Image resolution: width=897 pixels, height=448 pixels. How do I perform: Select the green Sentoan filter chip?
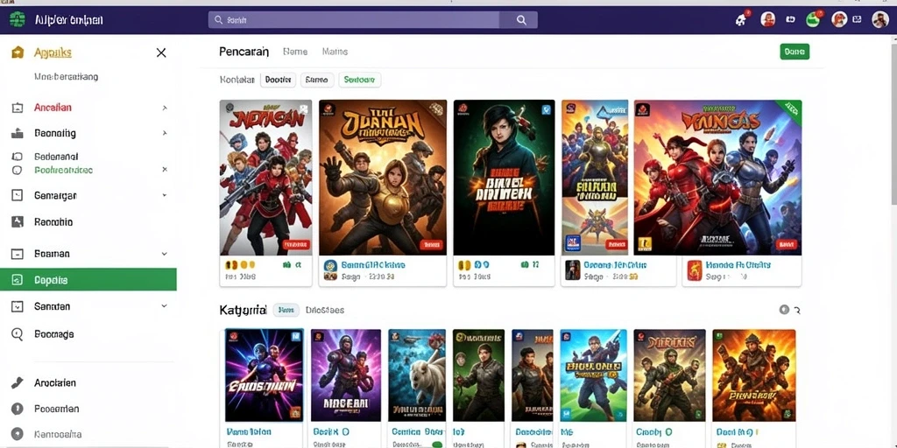[x=360, y=80]
